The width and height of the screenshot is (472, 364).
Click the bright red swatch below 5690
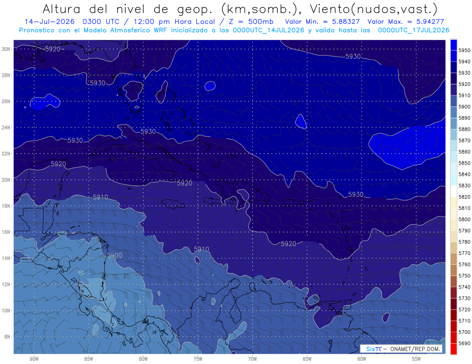point(454,349)
